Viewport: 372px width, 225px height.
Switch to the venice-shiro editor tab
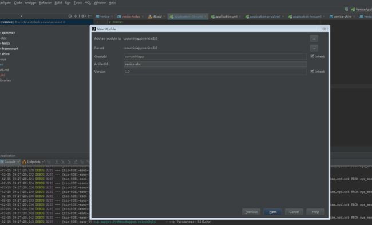pyautogui.click(x=342, y=17)
